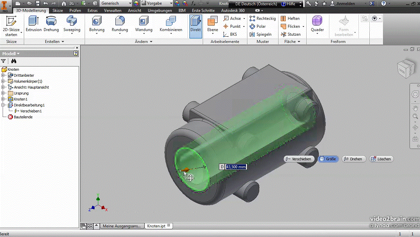Click the ViewCube in the viewport
The height and width of the screenshot is (237, 420).
pyautogui.click(x=406, y=68)
